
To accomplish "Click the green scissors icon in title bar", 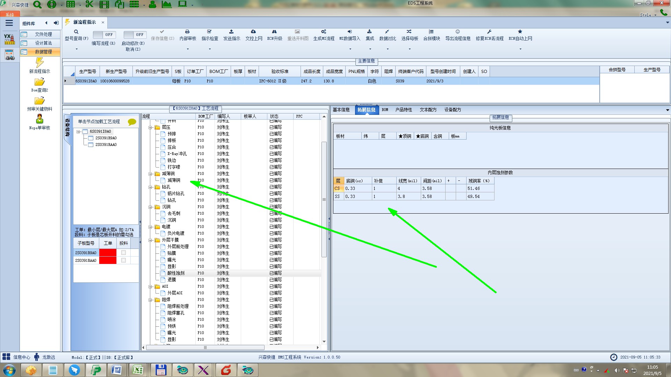I will (x=89, y=5).
